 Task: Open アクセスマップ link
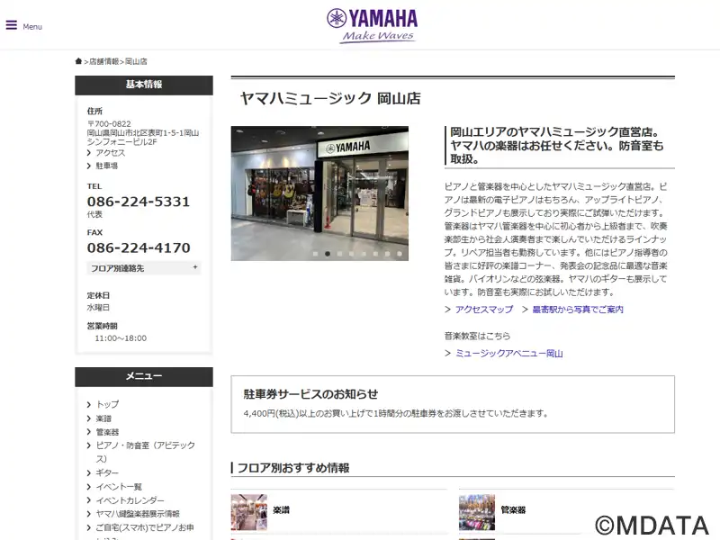click(483, 310)
